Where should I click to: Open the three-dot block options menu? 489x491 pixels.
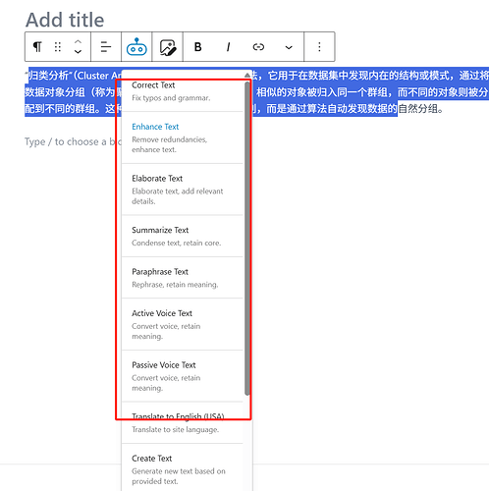(x=319, y=47)
